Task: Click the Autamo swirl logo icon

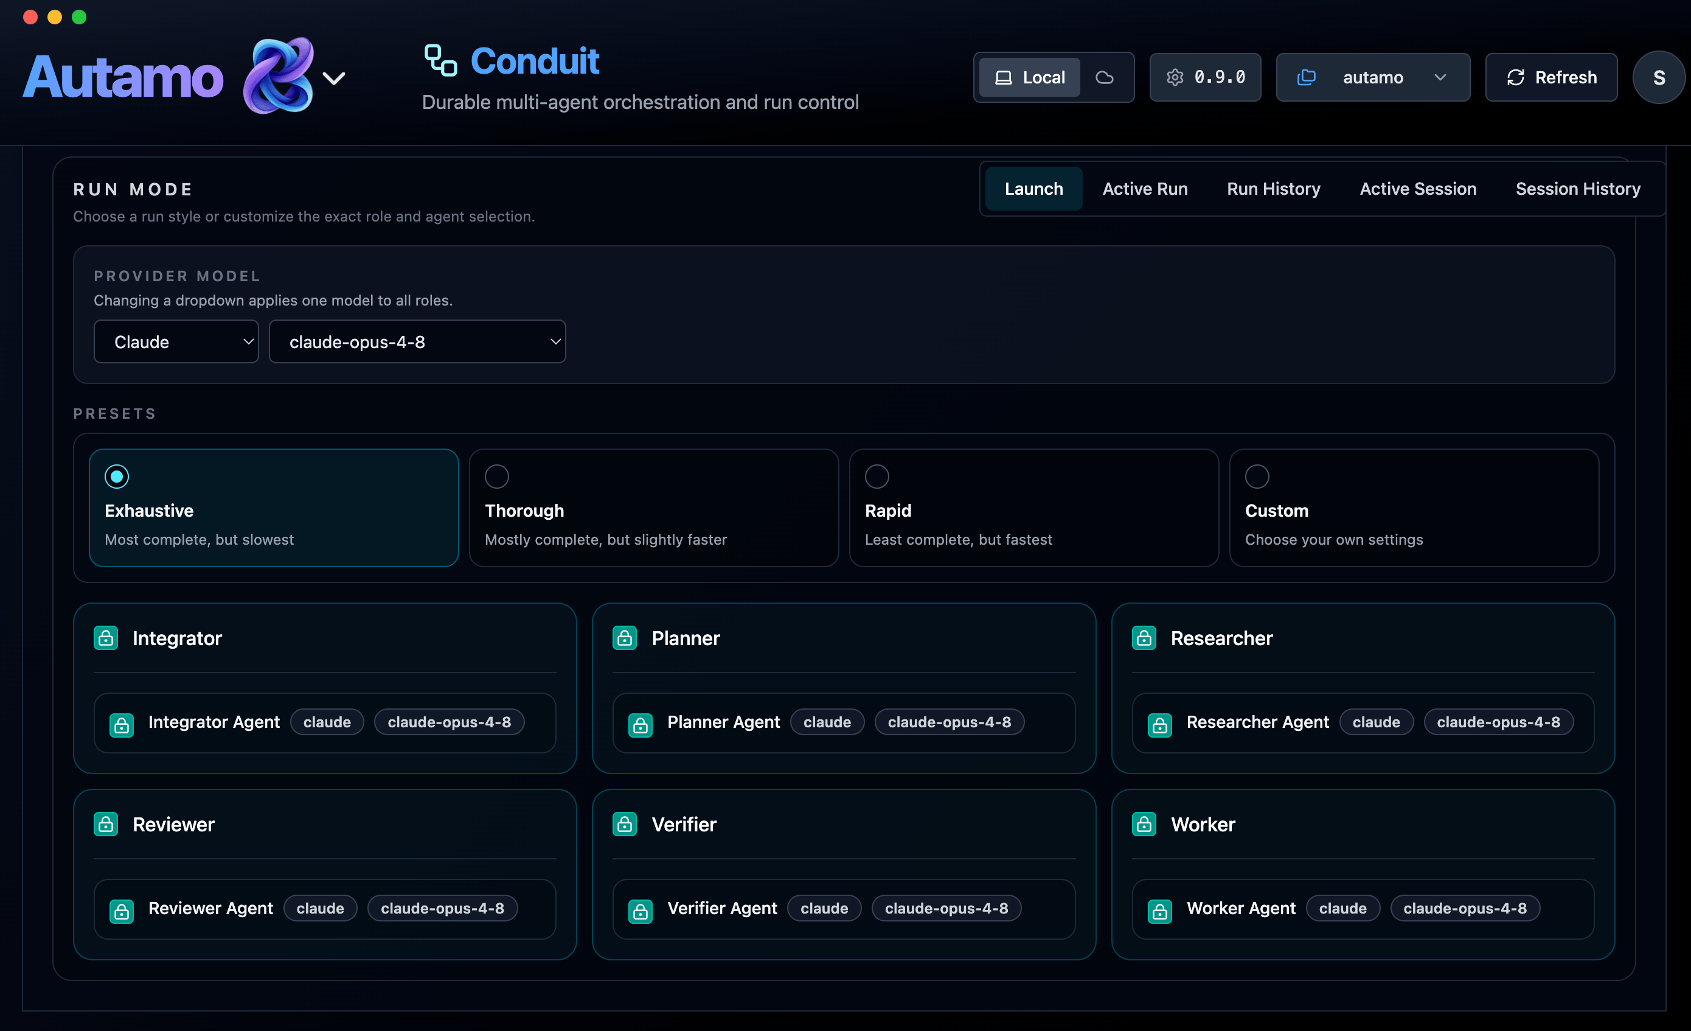Action: click(x=279, y=75)
